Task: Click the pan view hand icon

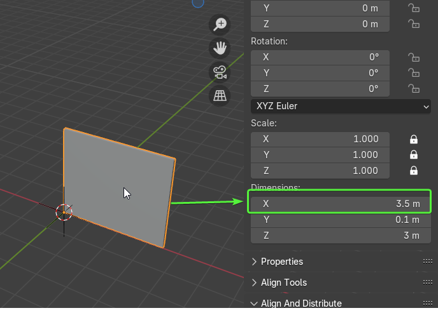Action: tap(220, 48)
